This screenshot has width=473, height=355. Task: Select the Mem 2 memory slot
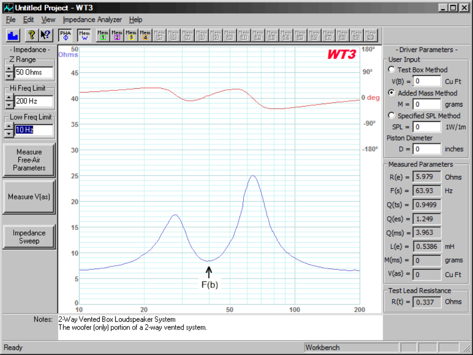tap(117, 35)
